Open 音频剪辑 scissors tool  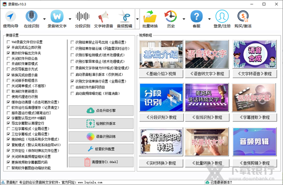(125, 19)
